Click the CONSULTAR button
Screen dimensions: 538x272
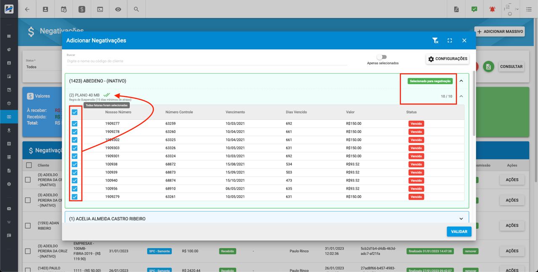point(511,66)
